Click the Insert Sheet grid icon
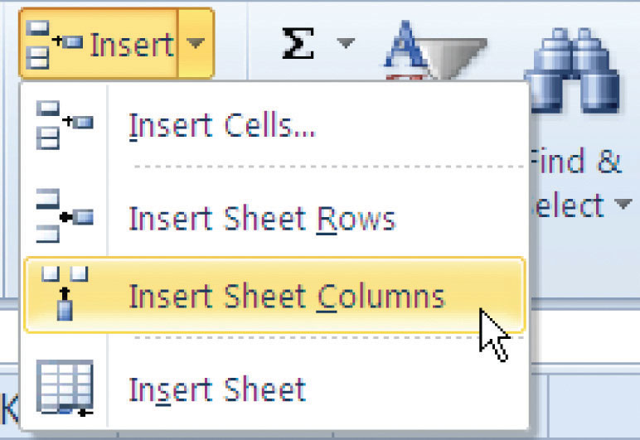640x440 pixels. [x=65, y=388]
